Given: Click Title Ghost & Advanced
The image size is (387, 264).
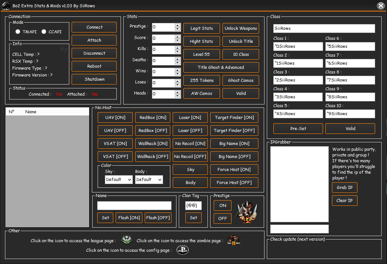Looking at the screenshot, I should (221, 67).
